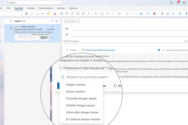Choose Kürzer machen from the menu
The image size is (188, 125).
tap(75, 92)
